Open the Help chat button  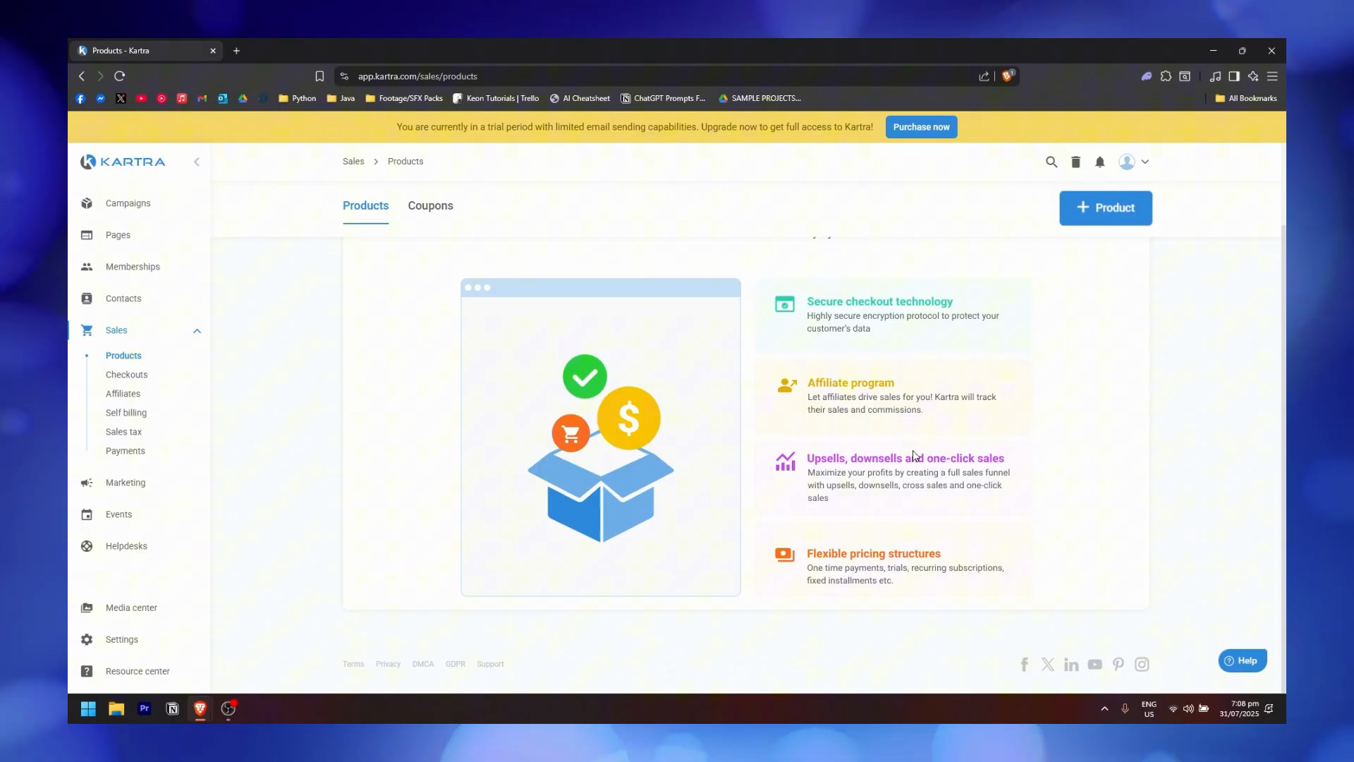pos(1242,661)
